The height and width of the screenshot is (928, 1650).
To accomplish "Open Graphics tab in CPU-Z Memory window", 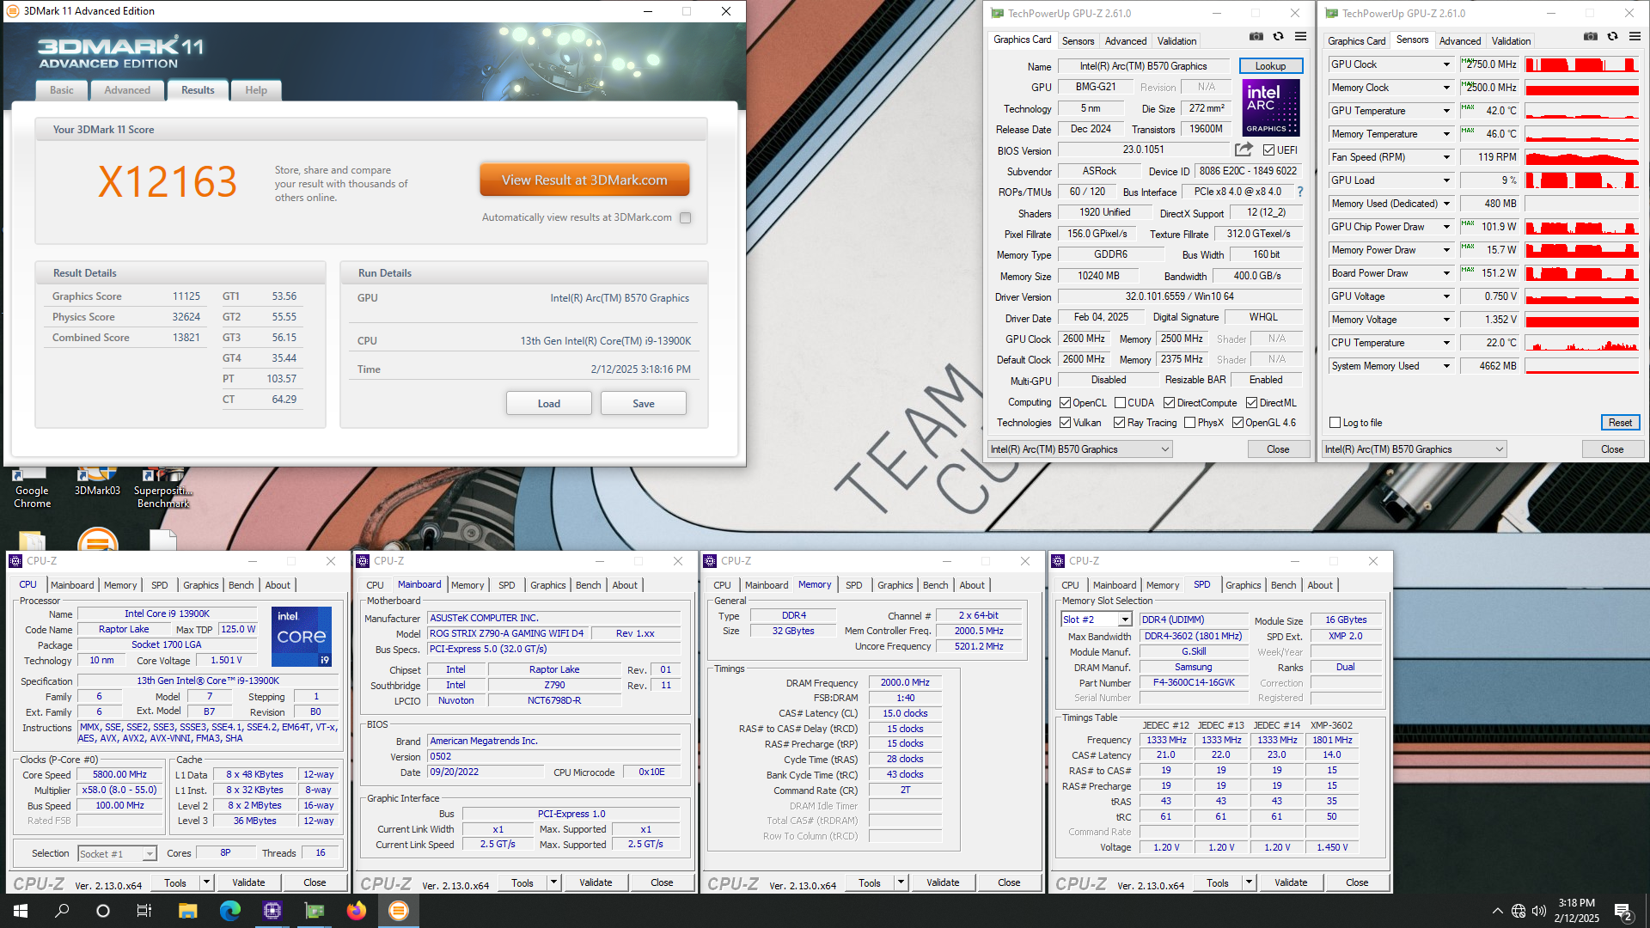I will point(895,585).
